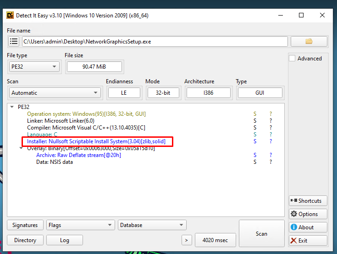The image size is (337, 254).
Task: Click the > arrow button beside scan time
Action: tap(187, 240)
